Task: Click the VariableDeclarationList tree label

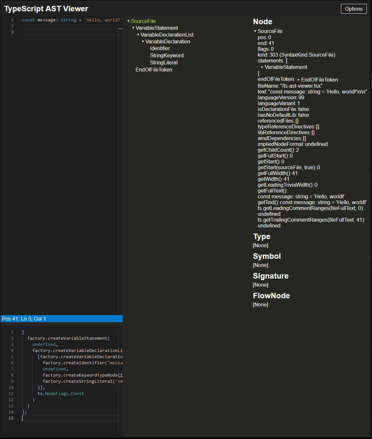Action: tap(167, 35)
